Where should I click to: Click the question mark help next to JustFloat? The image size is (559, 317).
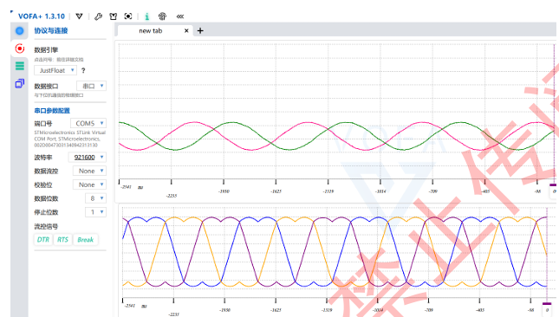[x=83, y=70]
